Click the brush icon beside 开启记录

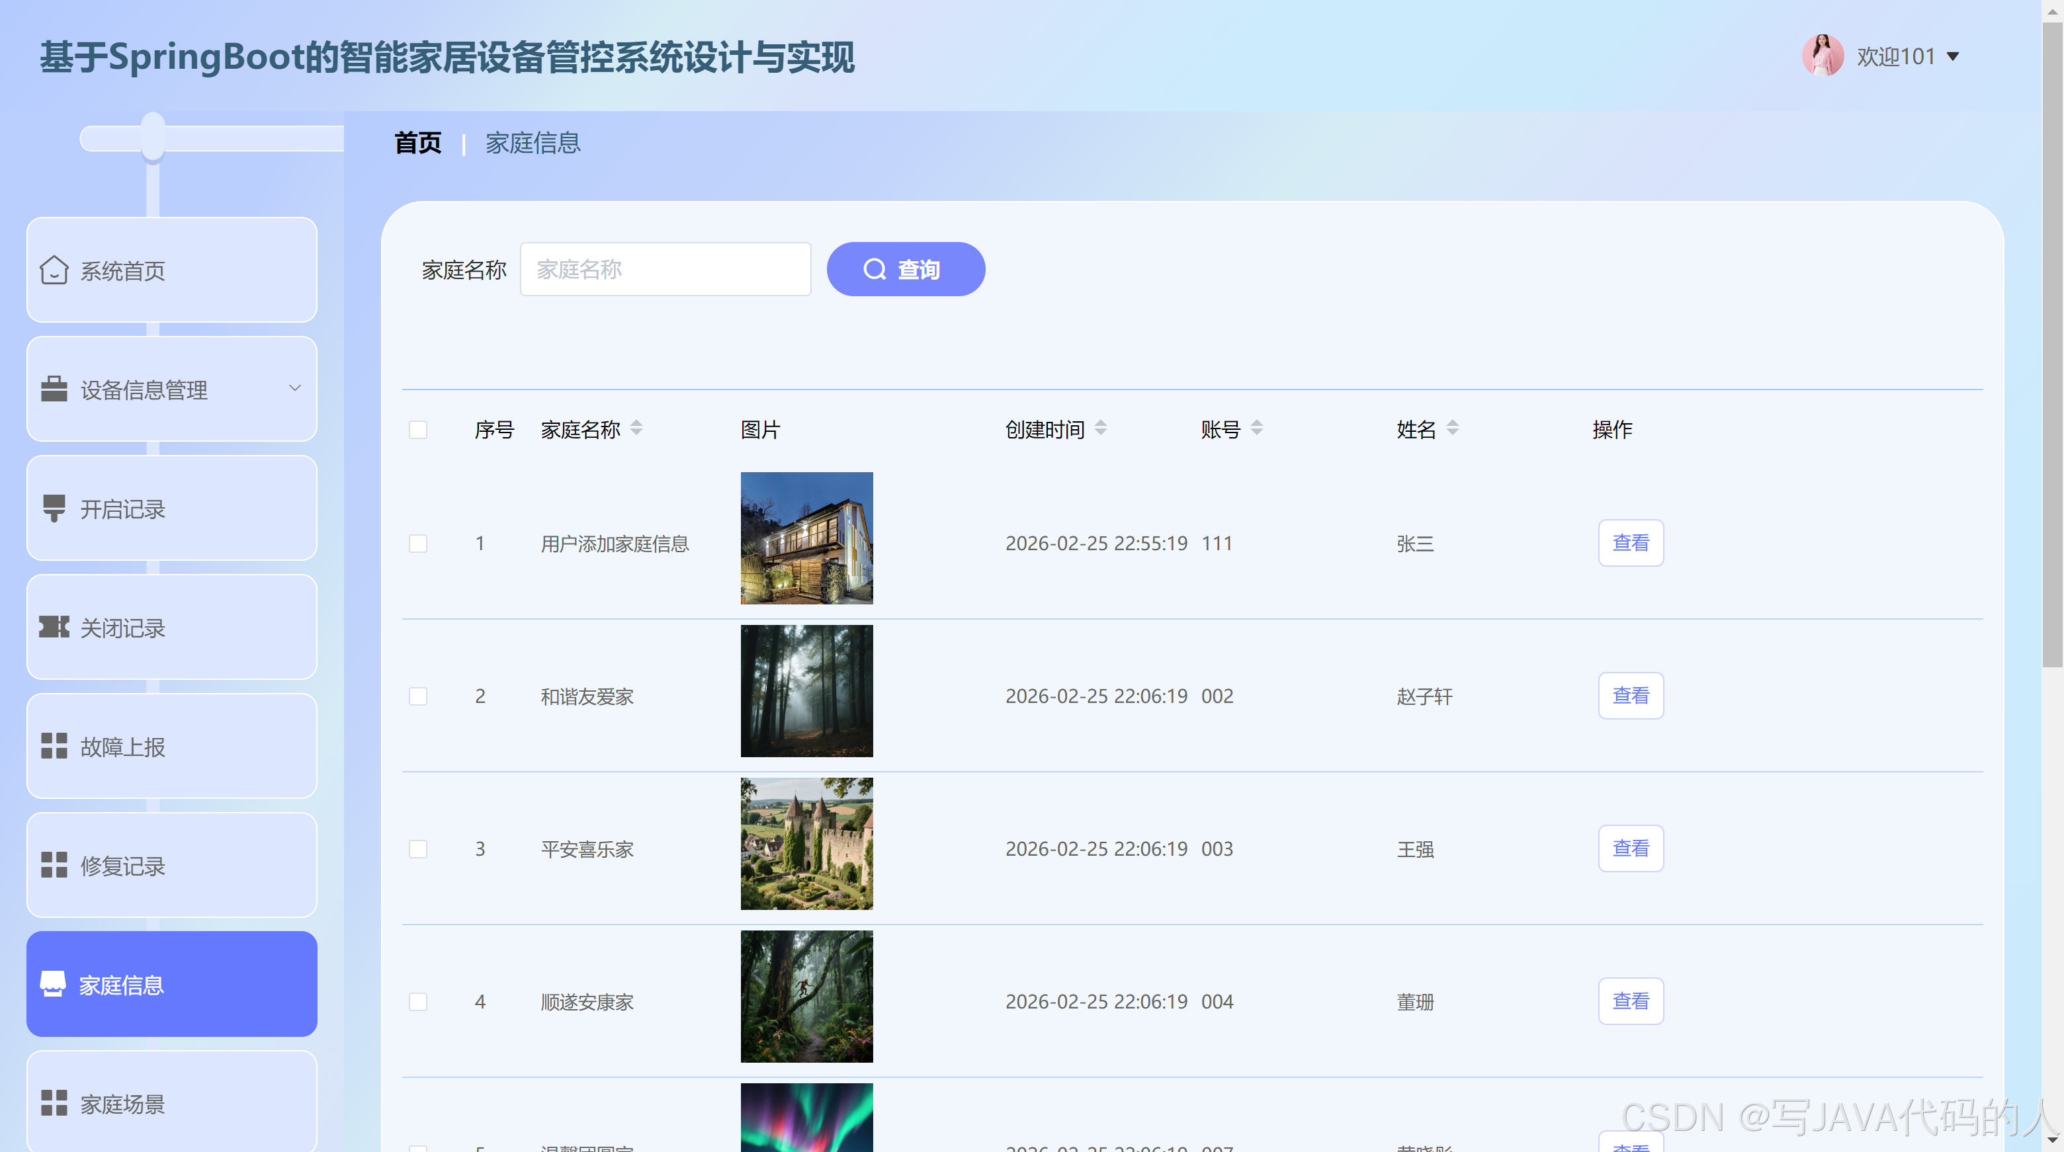(x=54, y=508)
